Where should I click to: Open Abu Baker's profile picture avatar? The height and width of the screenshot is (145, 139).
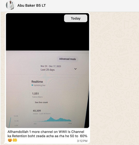click(x=10, y=5)
